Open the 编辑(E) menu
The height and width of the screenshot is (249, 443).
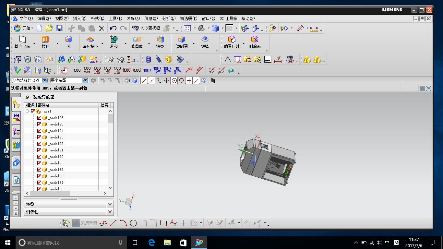[x=44, y=18]
